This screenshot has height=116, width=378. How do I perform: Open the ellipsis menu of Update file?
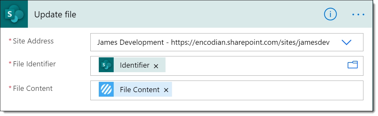click(358, 15)
